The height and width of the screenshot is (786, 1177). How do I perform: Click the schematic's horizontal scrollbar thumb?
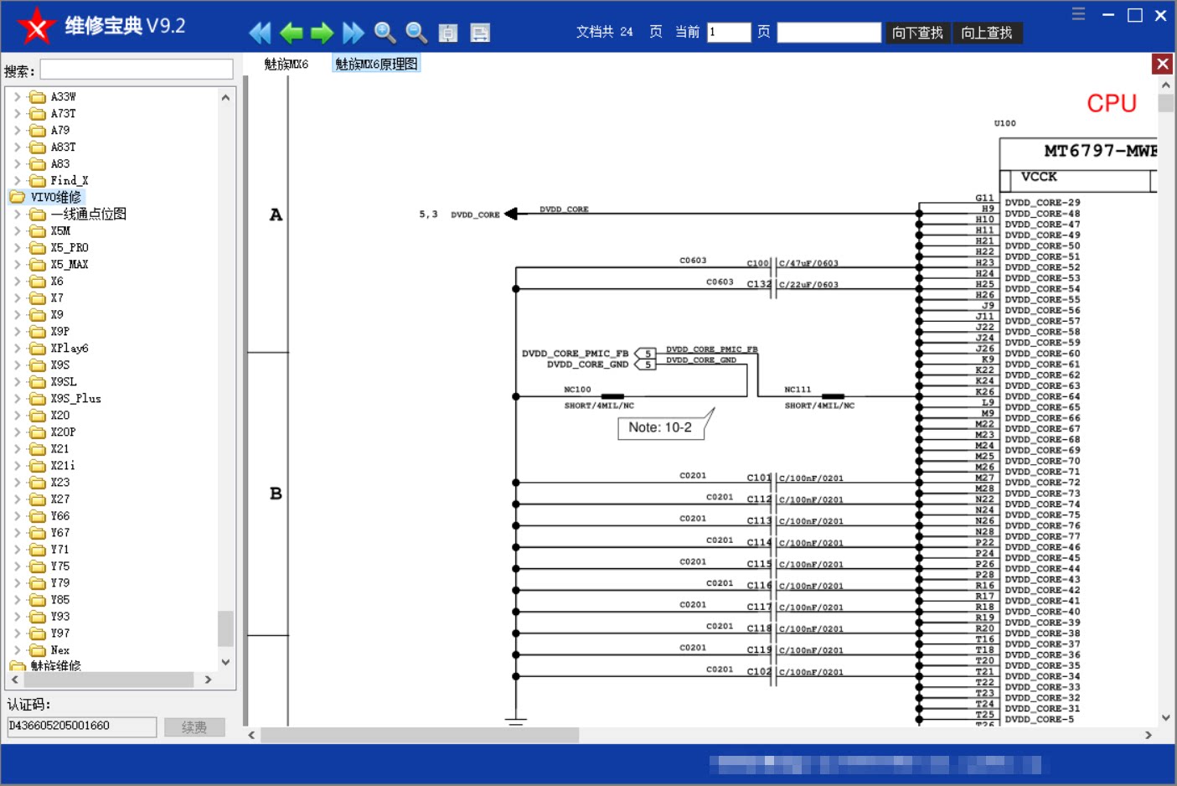pos(420,735)
